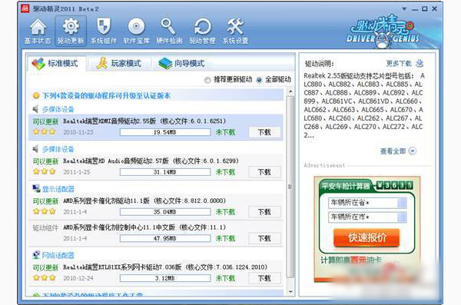Click the 快速报价 orange ad button
Screen dimensions: 461x305
366,237
